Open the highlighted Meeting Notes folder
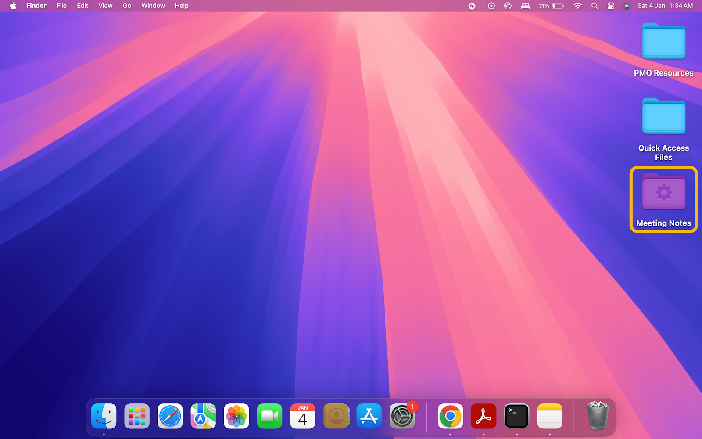The height and width of the screenshot is (439, 702). coord(663,192)
